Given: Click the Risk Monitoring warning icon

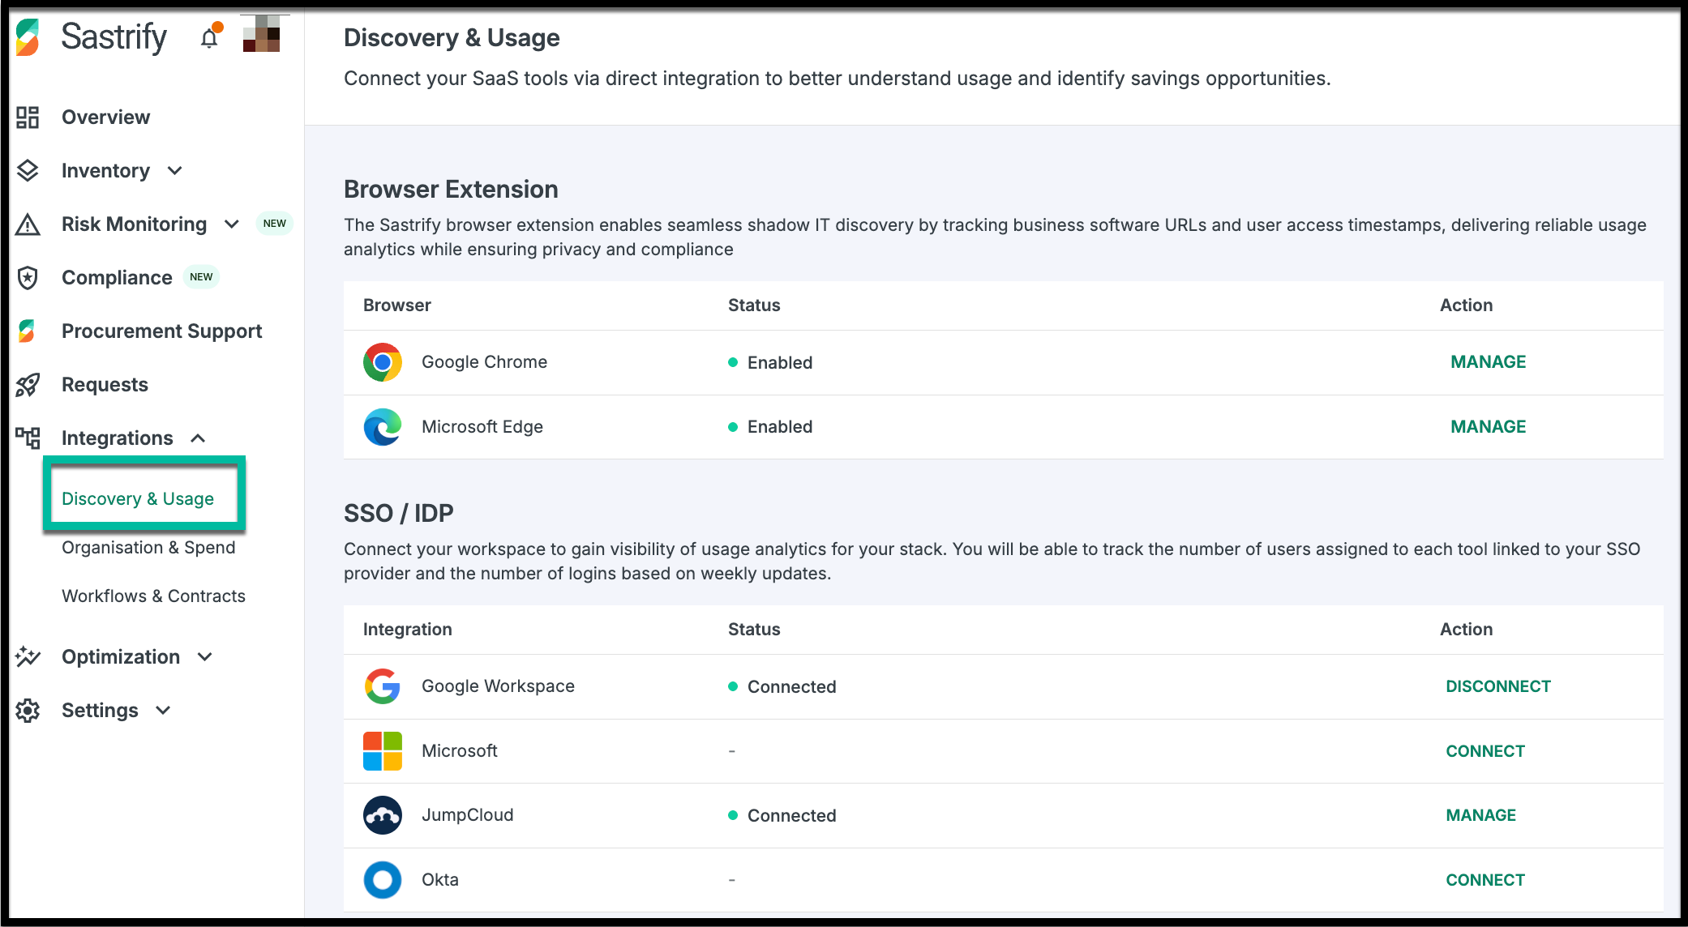Looking at the screenshot, I should point(28,224).
